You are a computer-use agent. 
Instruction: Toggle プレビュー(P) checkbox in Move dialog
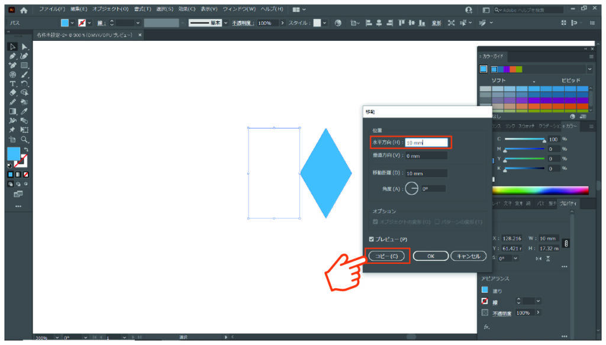coord(372,239)
